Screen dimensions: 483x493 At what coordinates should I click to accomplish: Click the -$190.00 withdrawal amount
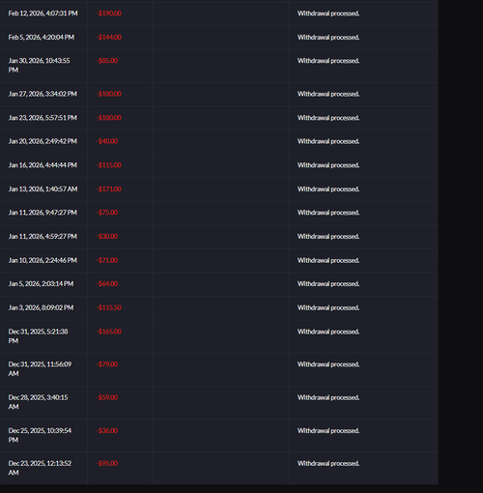pos(109,14)
